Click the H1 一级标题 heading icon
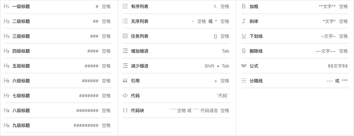The height and width of the screenshot is (136, 354). pos(7,6)
